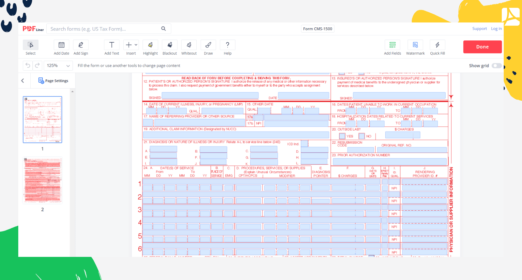Follow the Support link

479,29
